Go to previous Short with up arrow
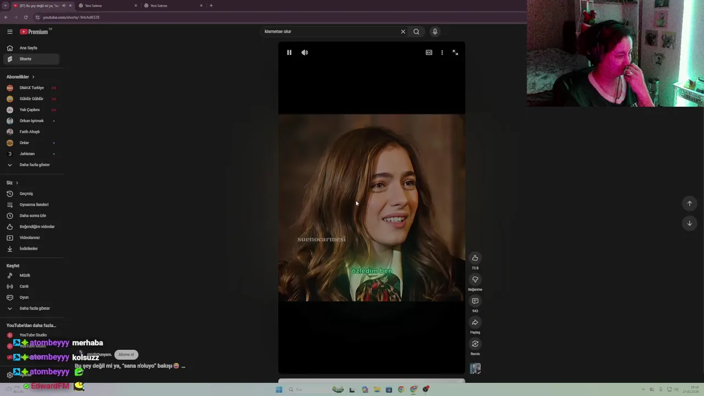The width and height of the screenshot is (704, 396). [x=690, y=204]
